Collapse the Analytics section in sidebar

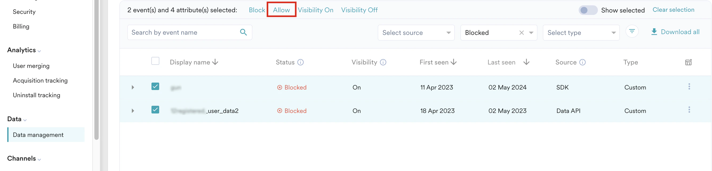(39, 51)
